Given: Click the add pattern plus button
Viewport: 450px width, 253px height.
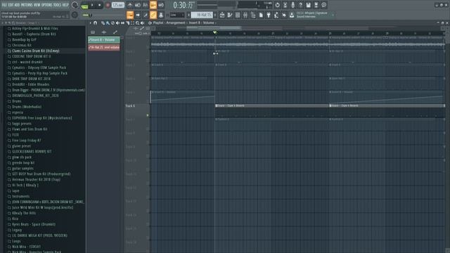Looking at the screenshot, I should (x=215, y=15).
